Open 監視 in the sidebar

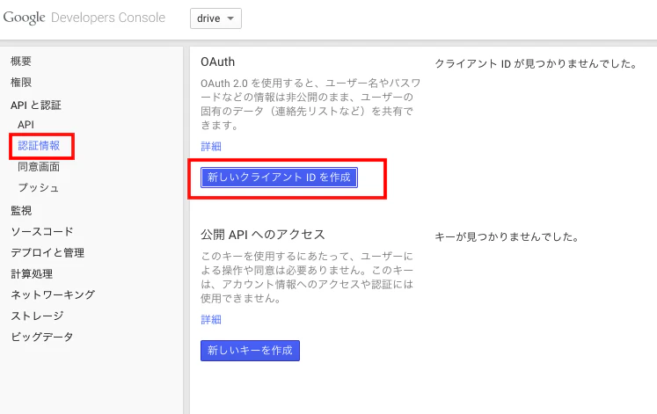click(x=21, y=211)
